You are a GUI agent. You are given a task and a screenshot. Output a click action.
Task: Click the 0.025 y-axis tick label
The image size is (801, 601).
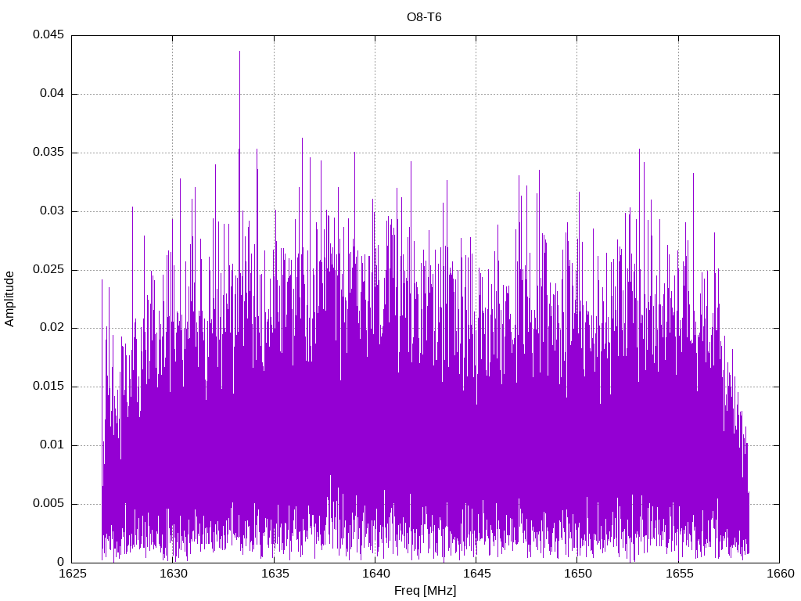point(48,270)
